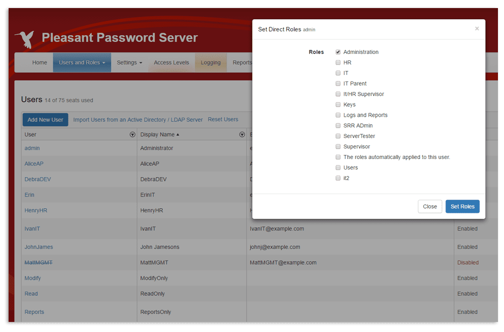Tick the IT Parent role checkbox

click(338, 84)
